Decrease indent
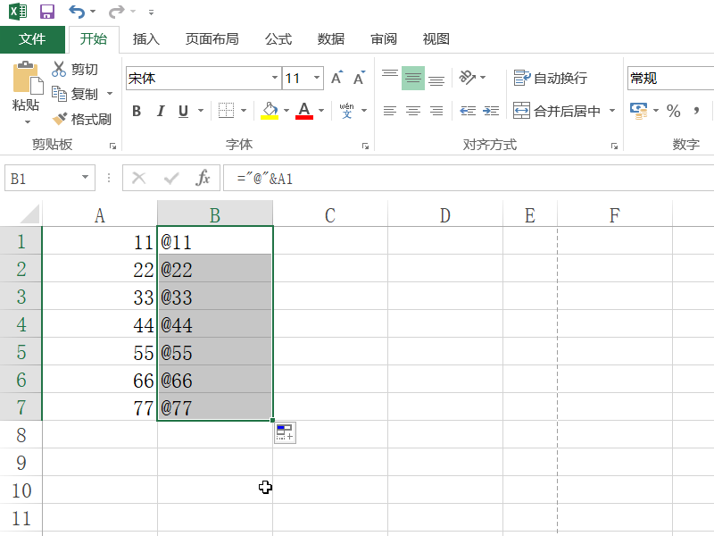 click(x=468, y=111)
